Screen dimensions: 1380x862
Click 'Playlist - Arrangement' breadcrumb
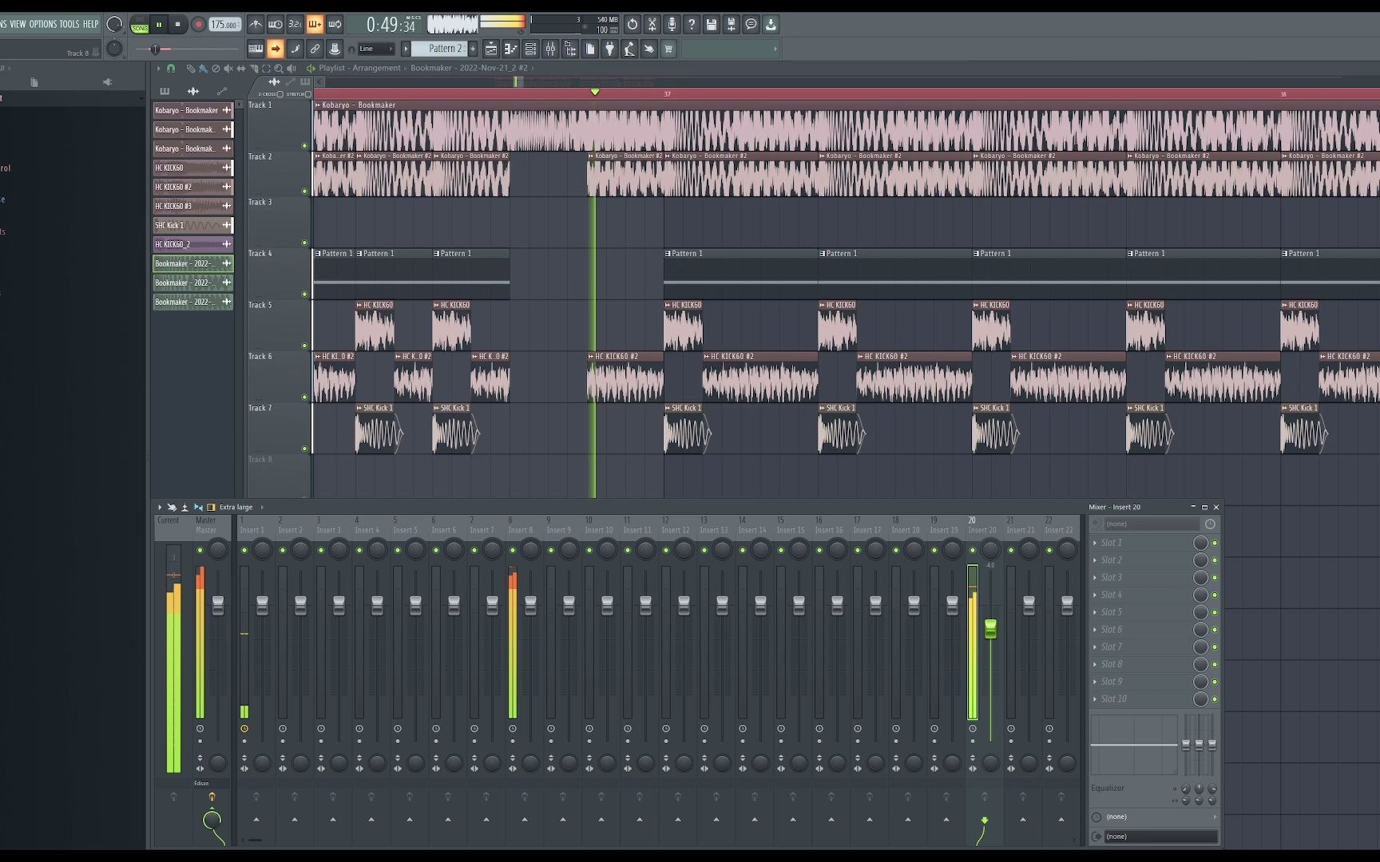(359, 68)
